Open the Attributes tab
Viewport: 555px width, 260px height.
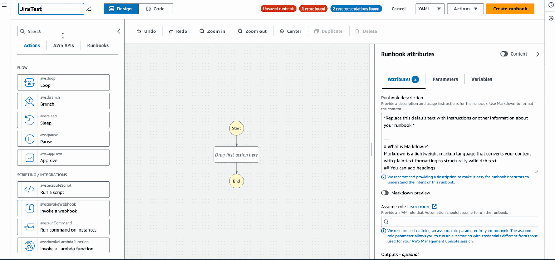pos(403,79)
